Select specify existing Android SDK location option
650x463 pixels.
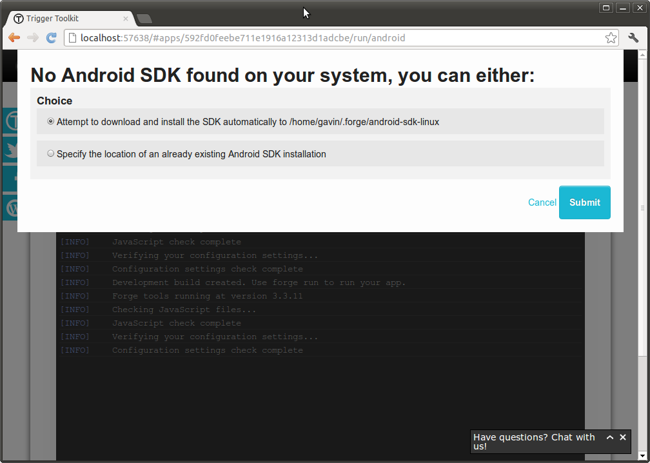point(50,153)
